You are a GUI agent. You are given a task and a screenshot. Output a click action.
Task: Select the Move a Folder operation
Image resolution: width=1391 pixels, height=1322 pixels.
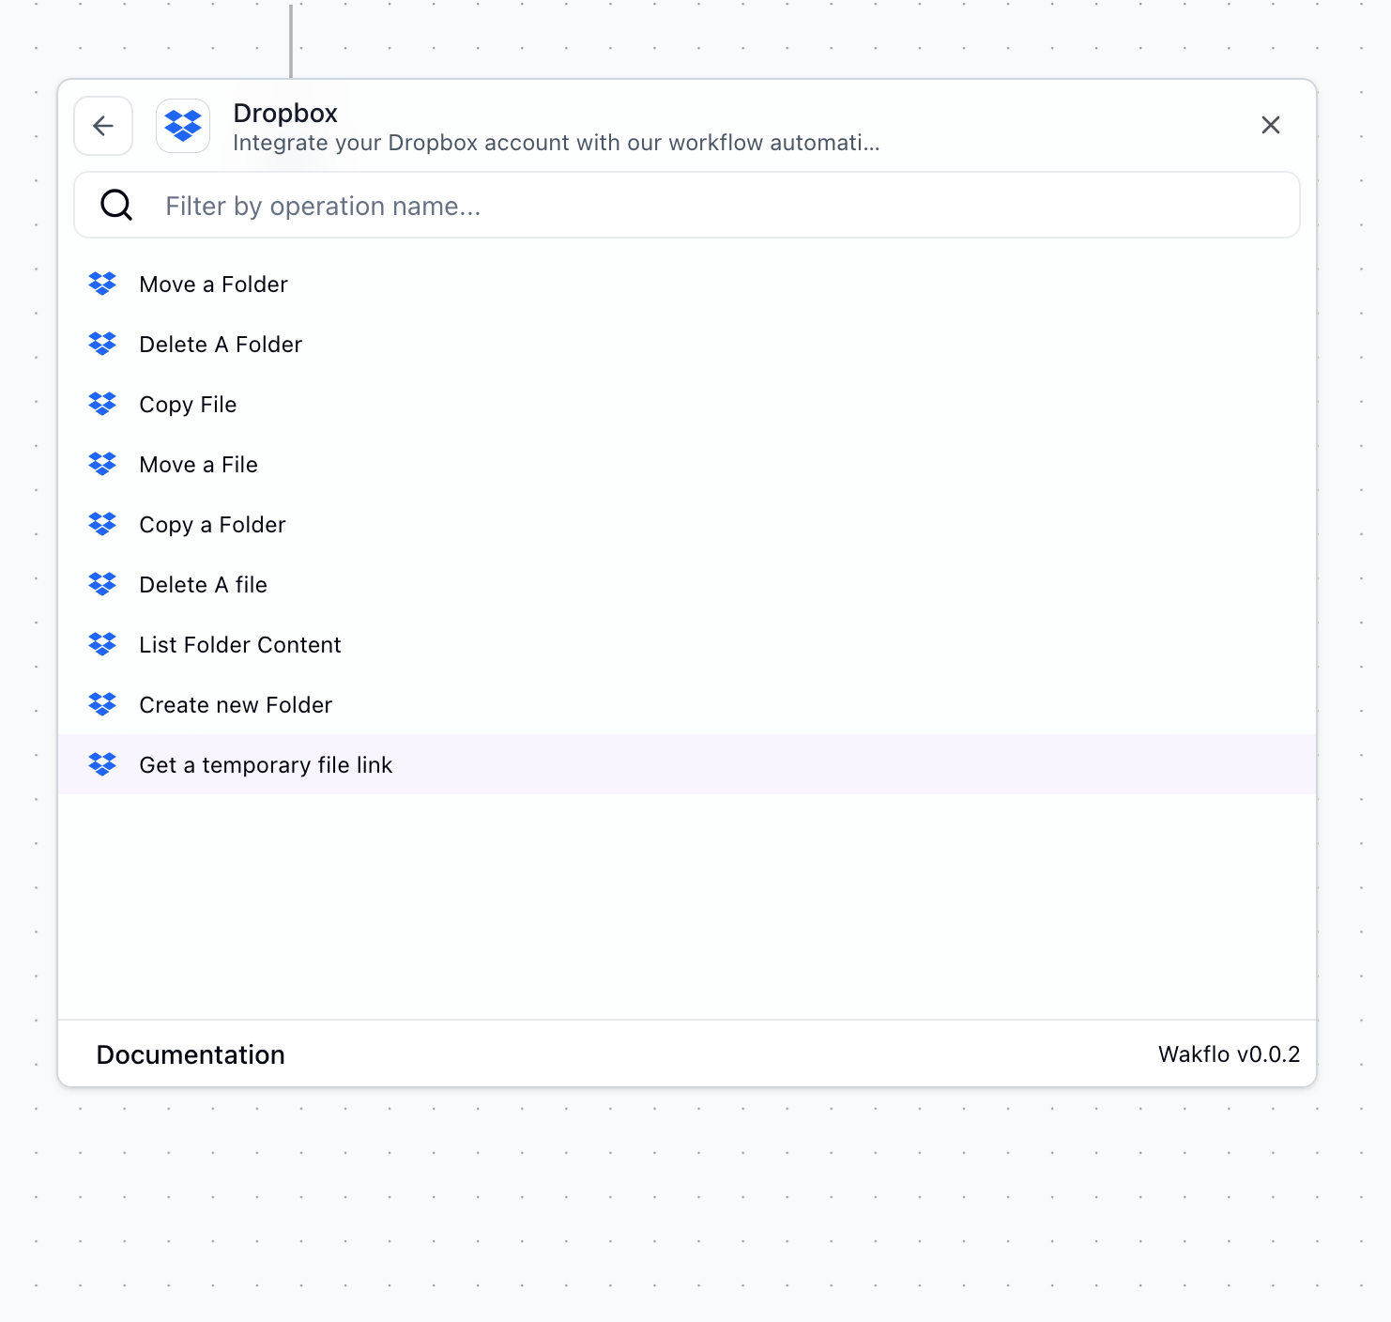coord(212,284)
